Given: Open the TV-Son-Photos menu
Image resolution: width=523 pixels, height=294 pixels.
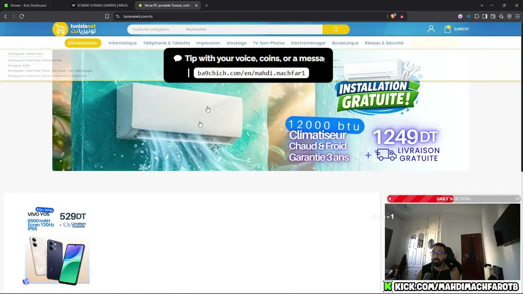Looking at the screenshot, I should click(x=269, y=43).
